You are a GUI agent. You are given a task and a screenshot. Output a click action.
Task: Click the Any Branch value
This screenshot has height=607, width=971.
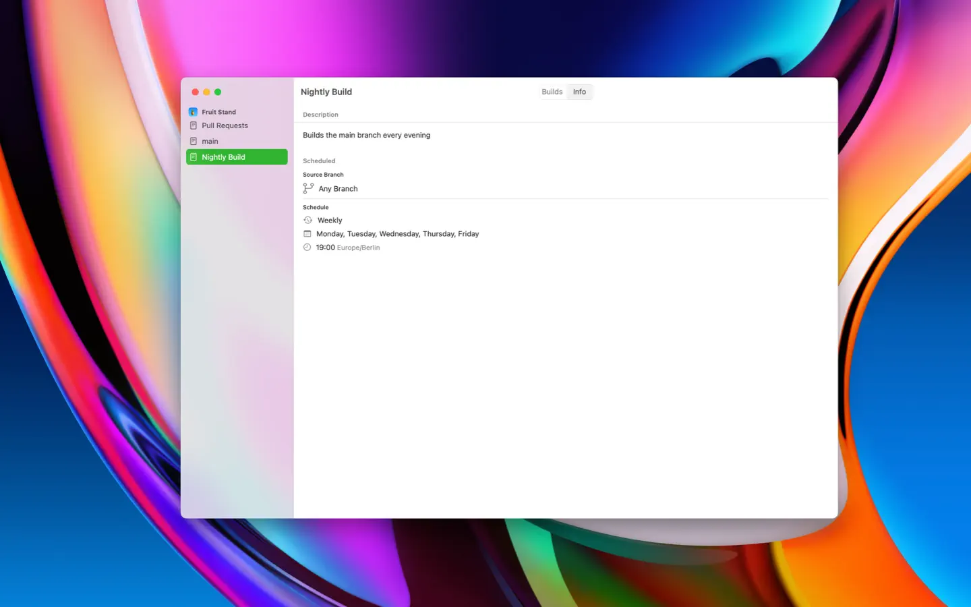click(x=338, y=189)
